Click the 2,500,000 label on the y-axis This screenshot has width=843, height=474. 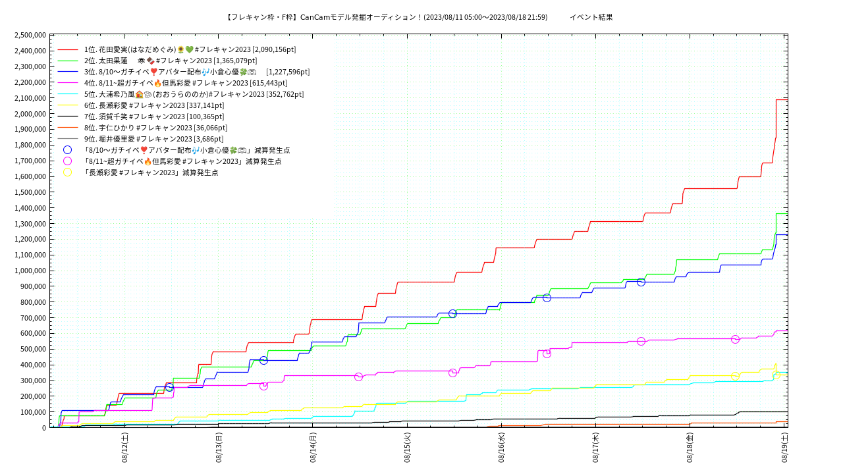(30, 35)
